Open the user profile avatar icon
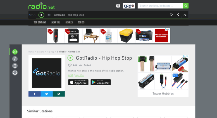Viewport: 217px width, 118px height. tap(118, 6)
